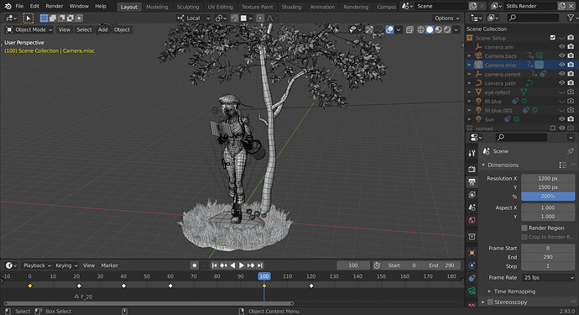Enable the Stereoscopy checkbox
The image size is (579, 315).
490,302
